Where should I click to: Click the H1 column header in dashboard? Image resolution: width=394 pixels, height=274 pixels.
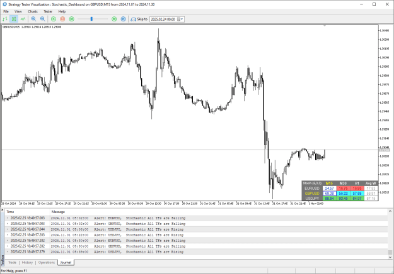357,184
